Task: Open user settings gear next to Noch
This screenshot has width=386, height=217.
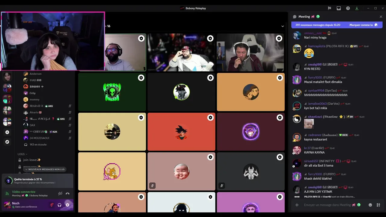Action: point(68,205)
